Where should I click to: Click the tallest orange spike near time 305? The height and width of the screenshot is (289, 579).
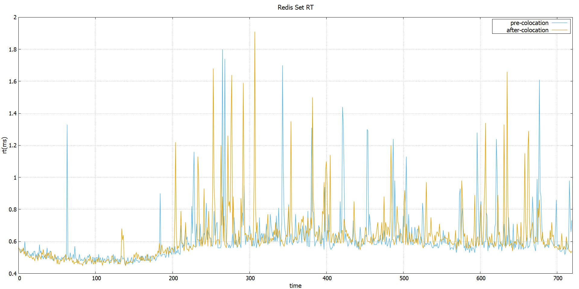pos(255,32)
